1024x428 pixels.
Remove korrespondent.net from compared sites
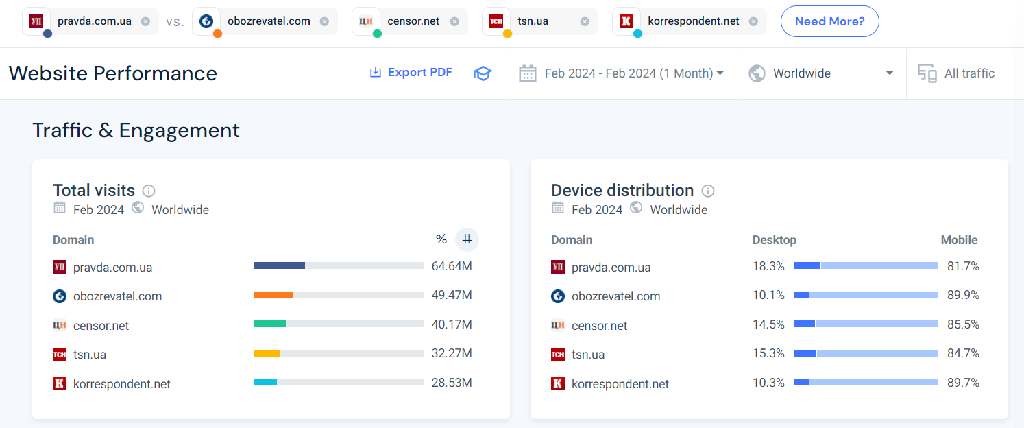point(753,21)
